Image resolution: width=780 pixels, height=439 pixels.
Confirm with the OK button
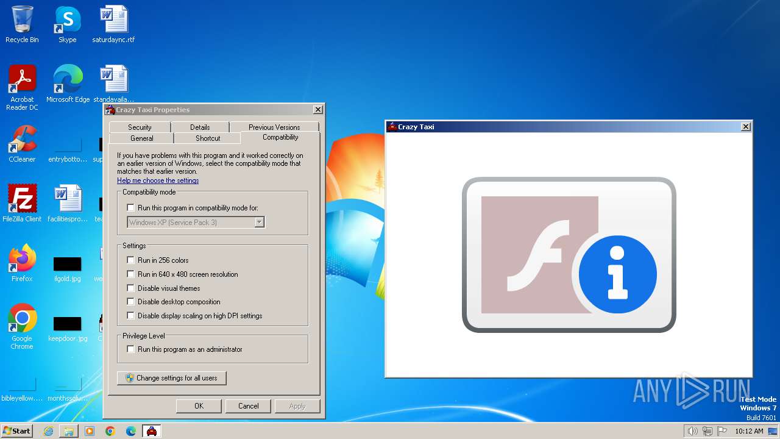pos(199,406)
